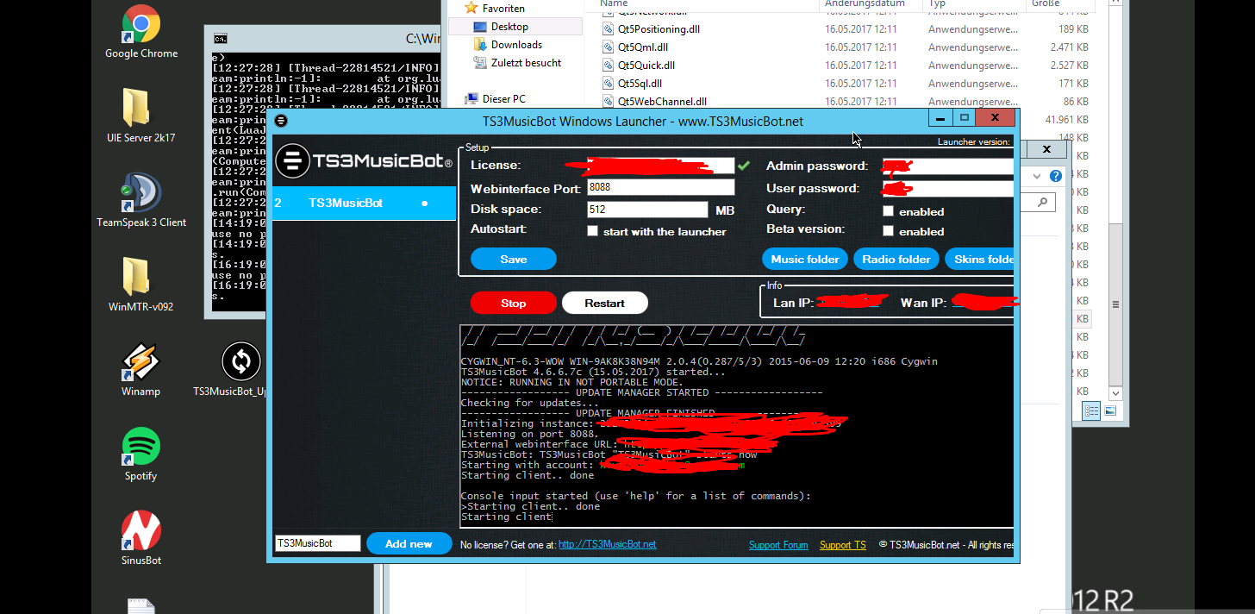Open the blue help icon in background window
The height and width of the screenshot is (614, 1255).
coord(1055,176)
